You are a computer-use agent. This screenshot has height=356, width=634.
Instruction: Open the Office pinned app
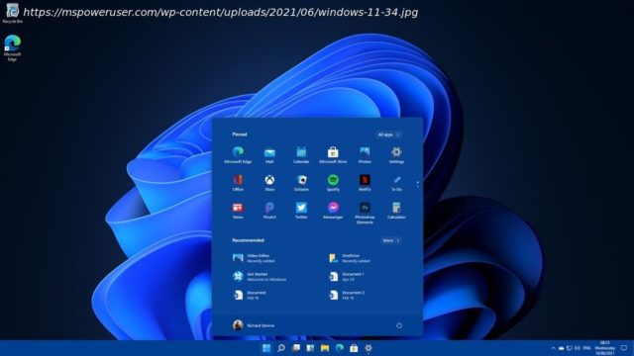click(x=238, y=182)
